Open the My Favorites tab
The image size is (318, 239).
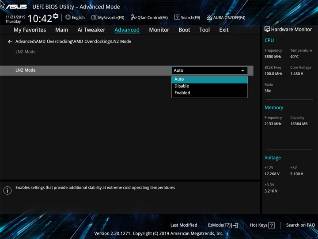(x=30, y=30)
